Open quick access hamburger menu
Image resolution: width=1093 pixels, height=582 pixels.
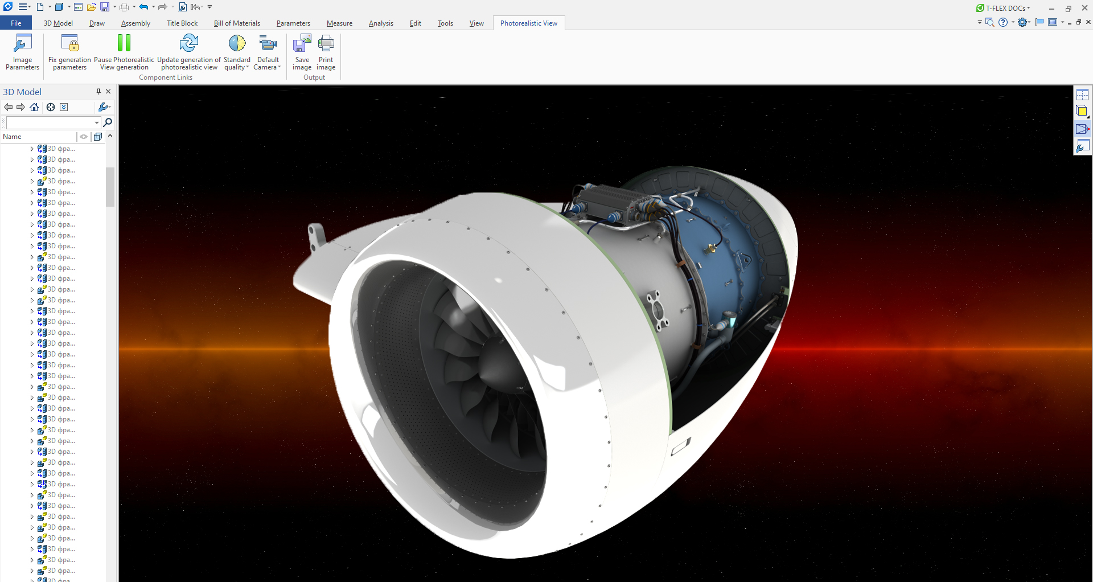click(23, 7)
